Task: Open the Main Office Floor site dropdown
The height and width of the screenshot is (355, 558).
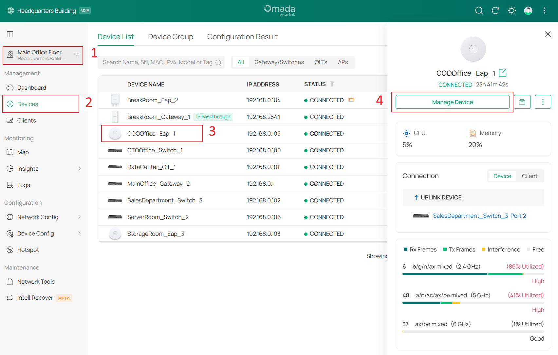Action: click(43, 55)
